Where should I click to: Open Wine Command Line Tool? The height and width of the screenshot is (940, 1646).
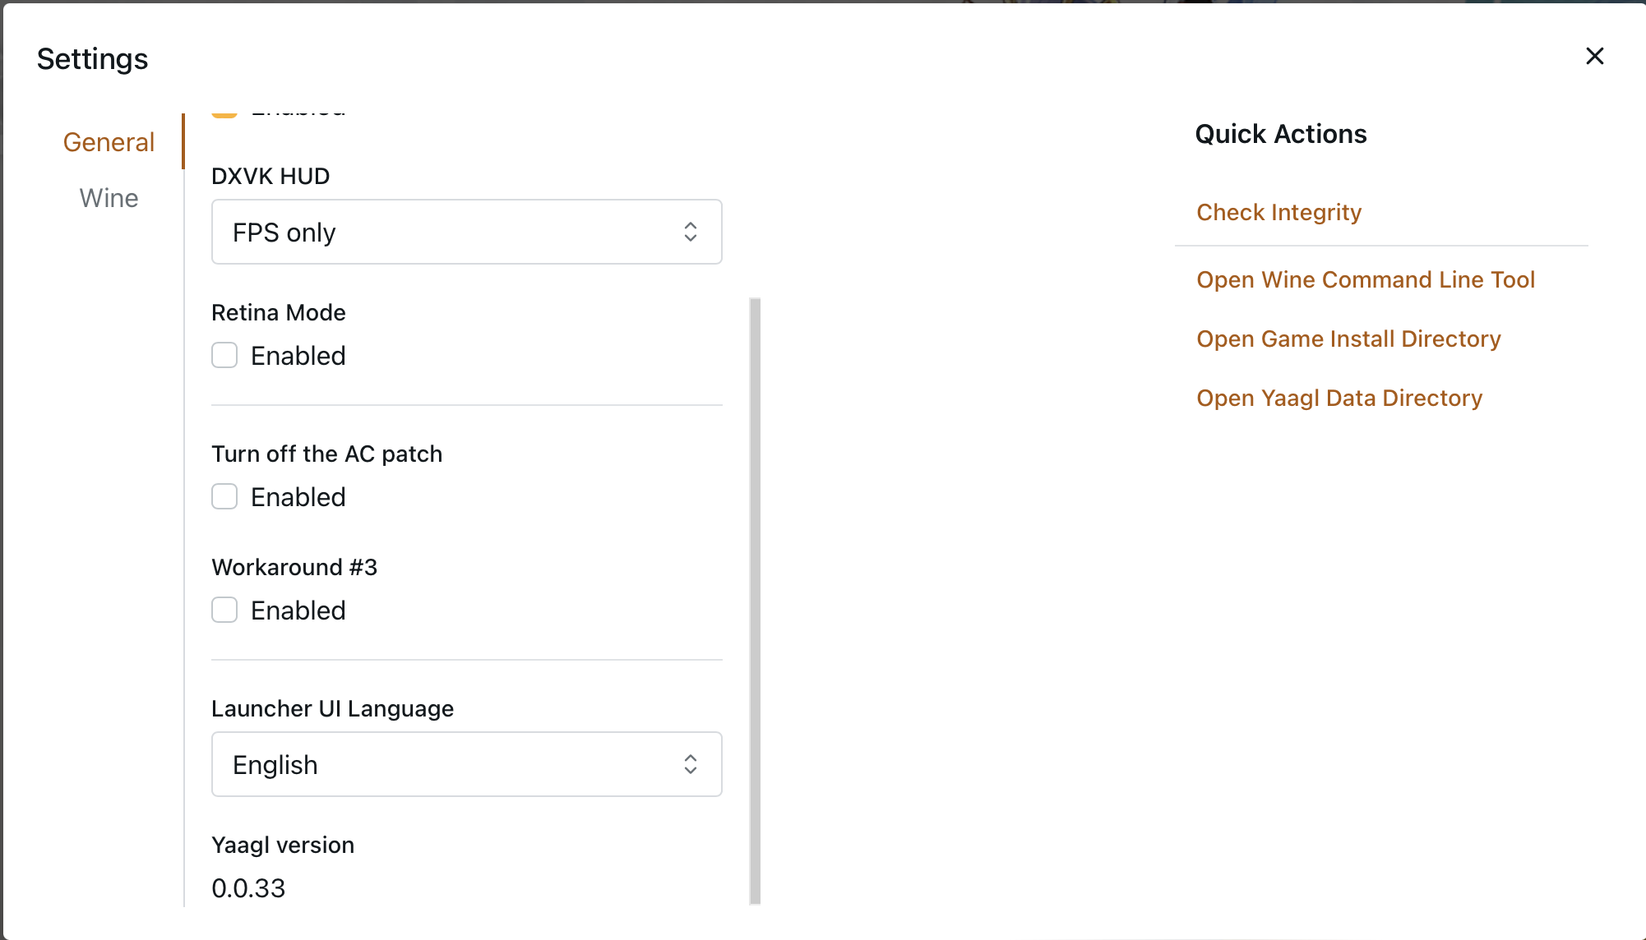(x=1365, y=279)
